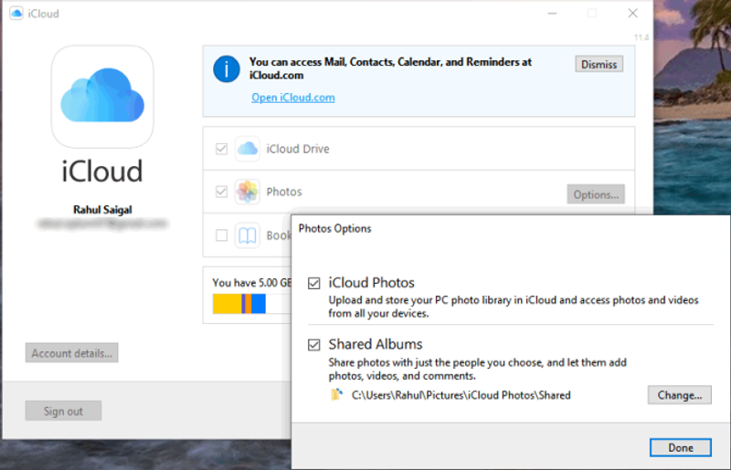
Task: Click the iCloud storage usage bar
Action: point(239,304)
